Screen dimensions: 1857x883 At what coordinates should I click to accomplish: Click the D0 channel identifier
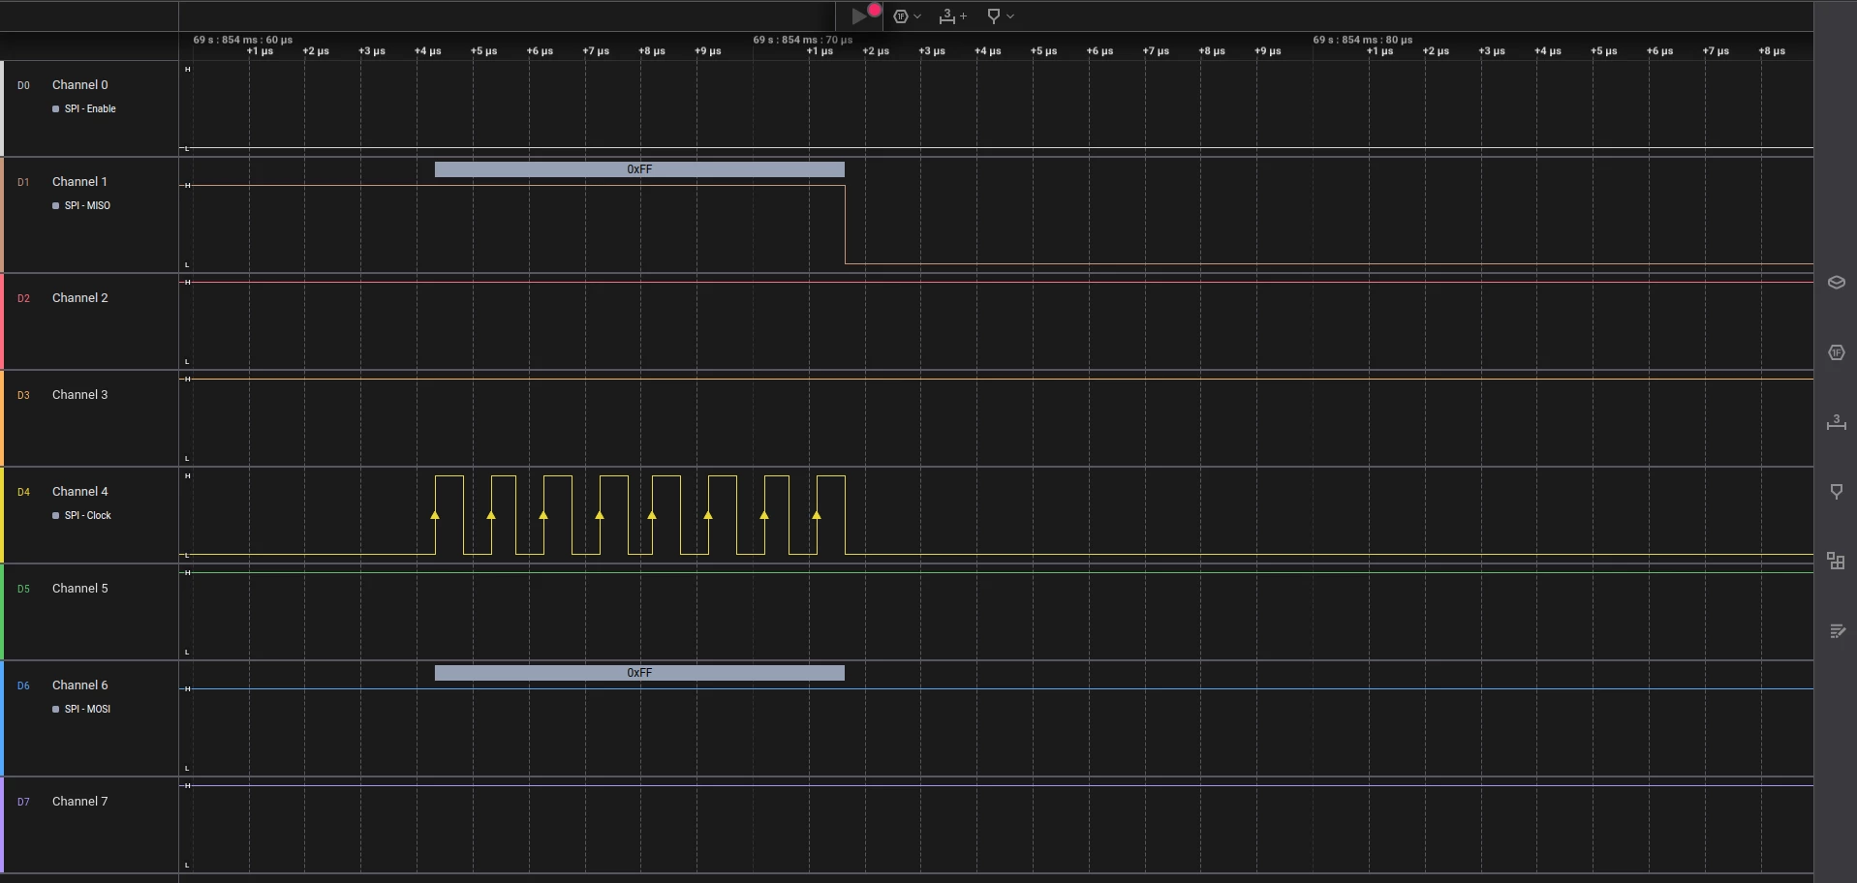click(x=23, y=85)
